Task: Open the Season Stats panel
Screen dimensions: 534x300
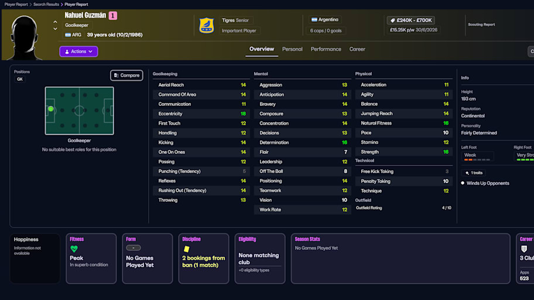Action: click(400, 258)
